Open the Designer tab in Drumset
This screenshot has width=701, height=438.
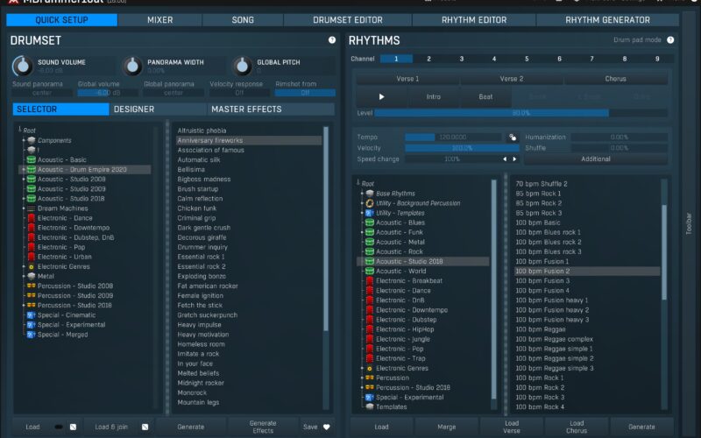coord(134,109)
